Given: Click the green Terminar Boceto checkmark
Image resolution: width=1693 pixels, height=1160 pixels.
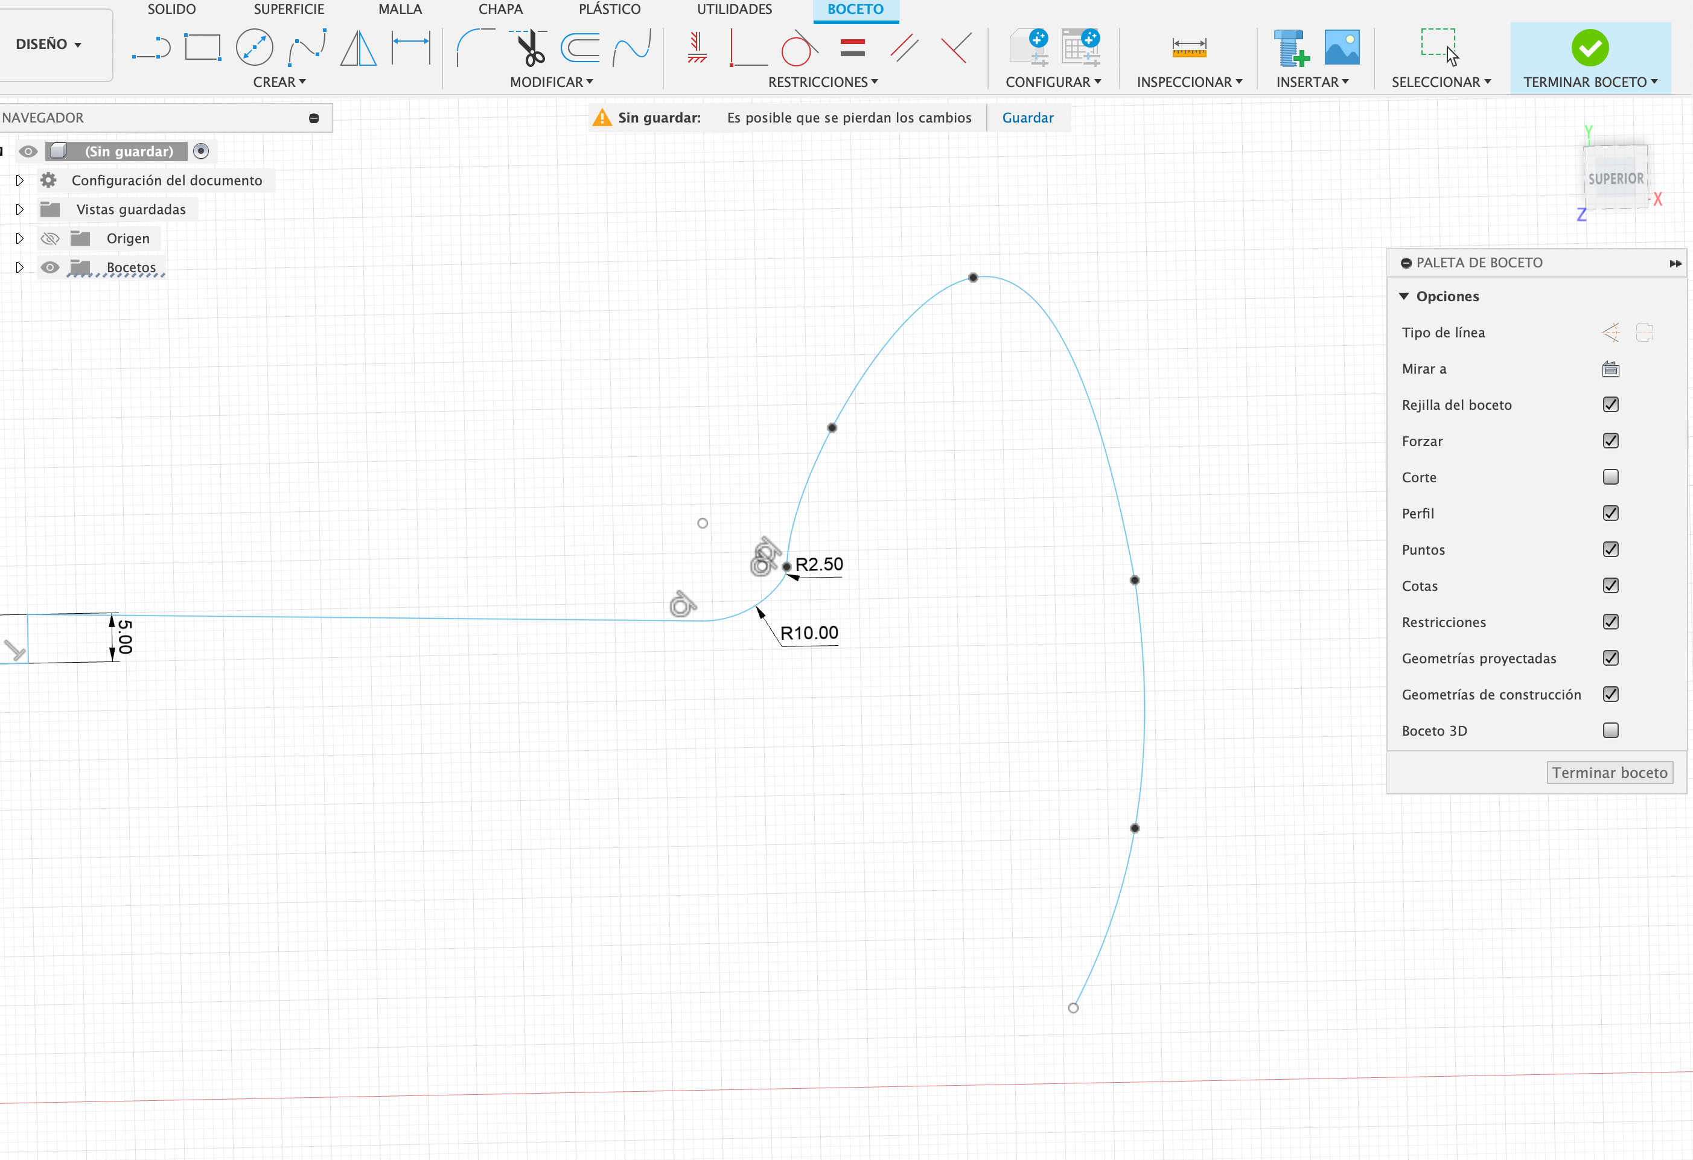Looking at the screenshot, I should coord(1590,48).
